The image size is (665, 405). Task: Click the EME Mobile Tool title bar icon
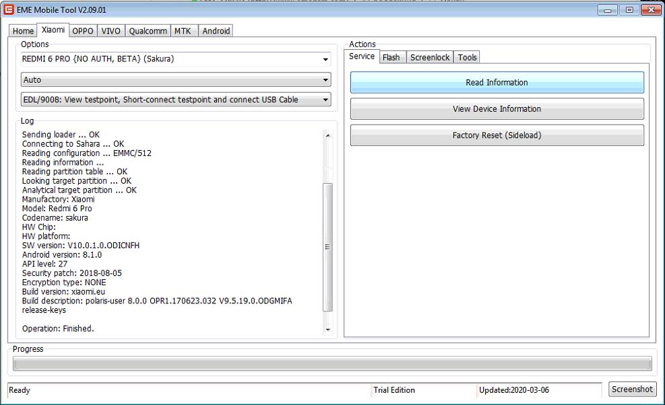pos(9,9)
